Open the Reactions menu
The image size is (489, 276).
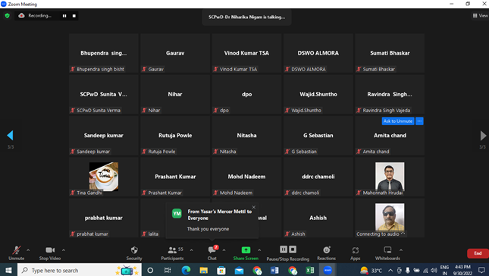(327, 253)
